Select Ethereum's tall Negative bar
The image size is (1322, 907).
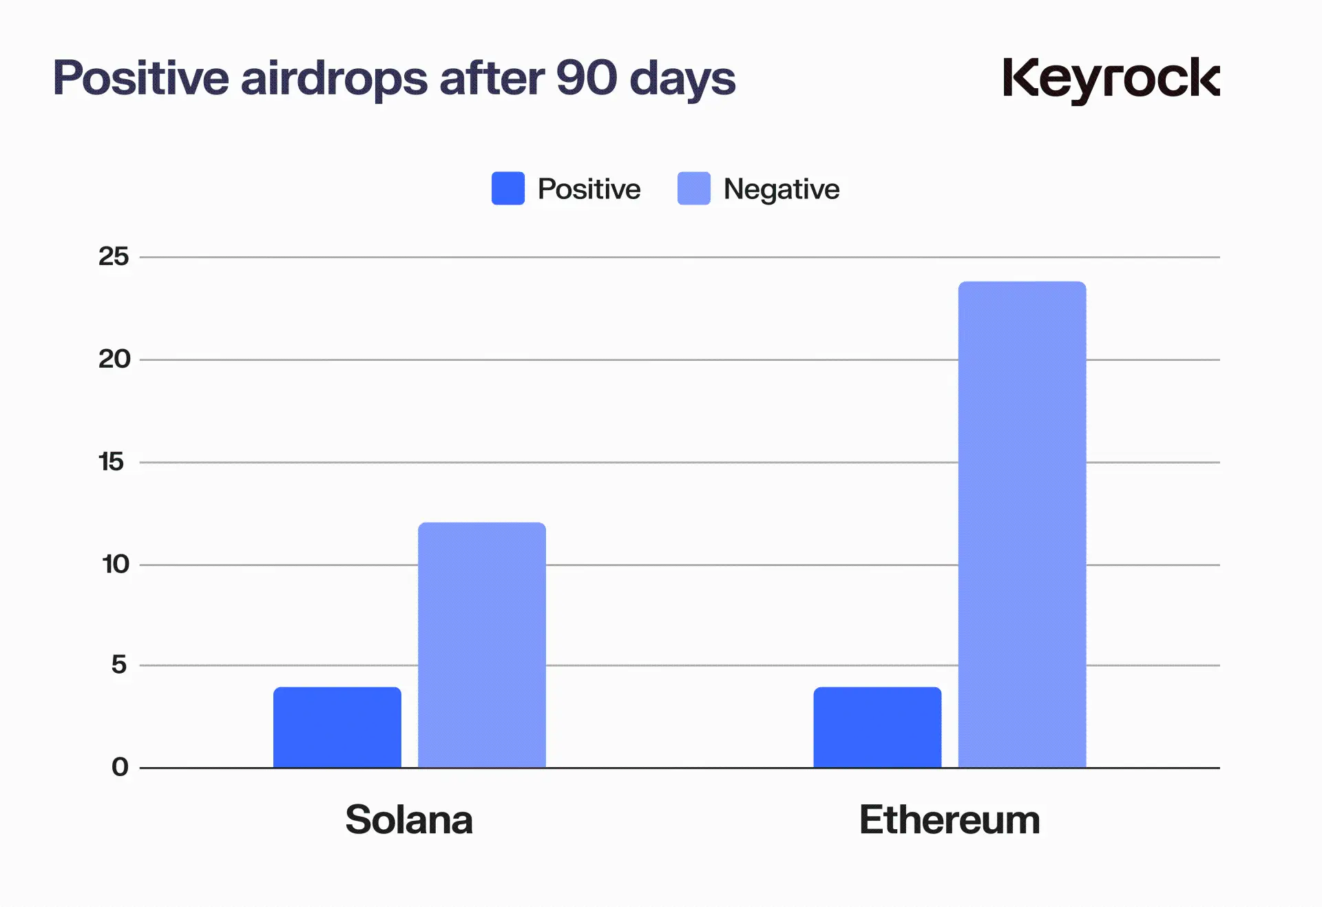1022,524
